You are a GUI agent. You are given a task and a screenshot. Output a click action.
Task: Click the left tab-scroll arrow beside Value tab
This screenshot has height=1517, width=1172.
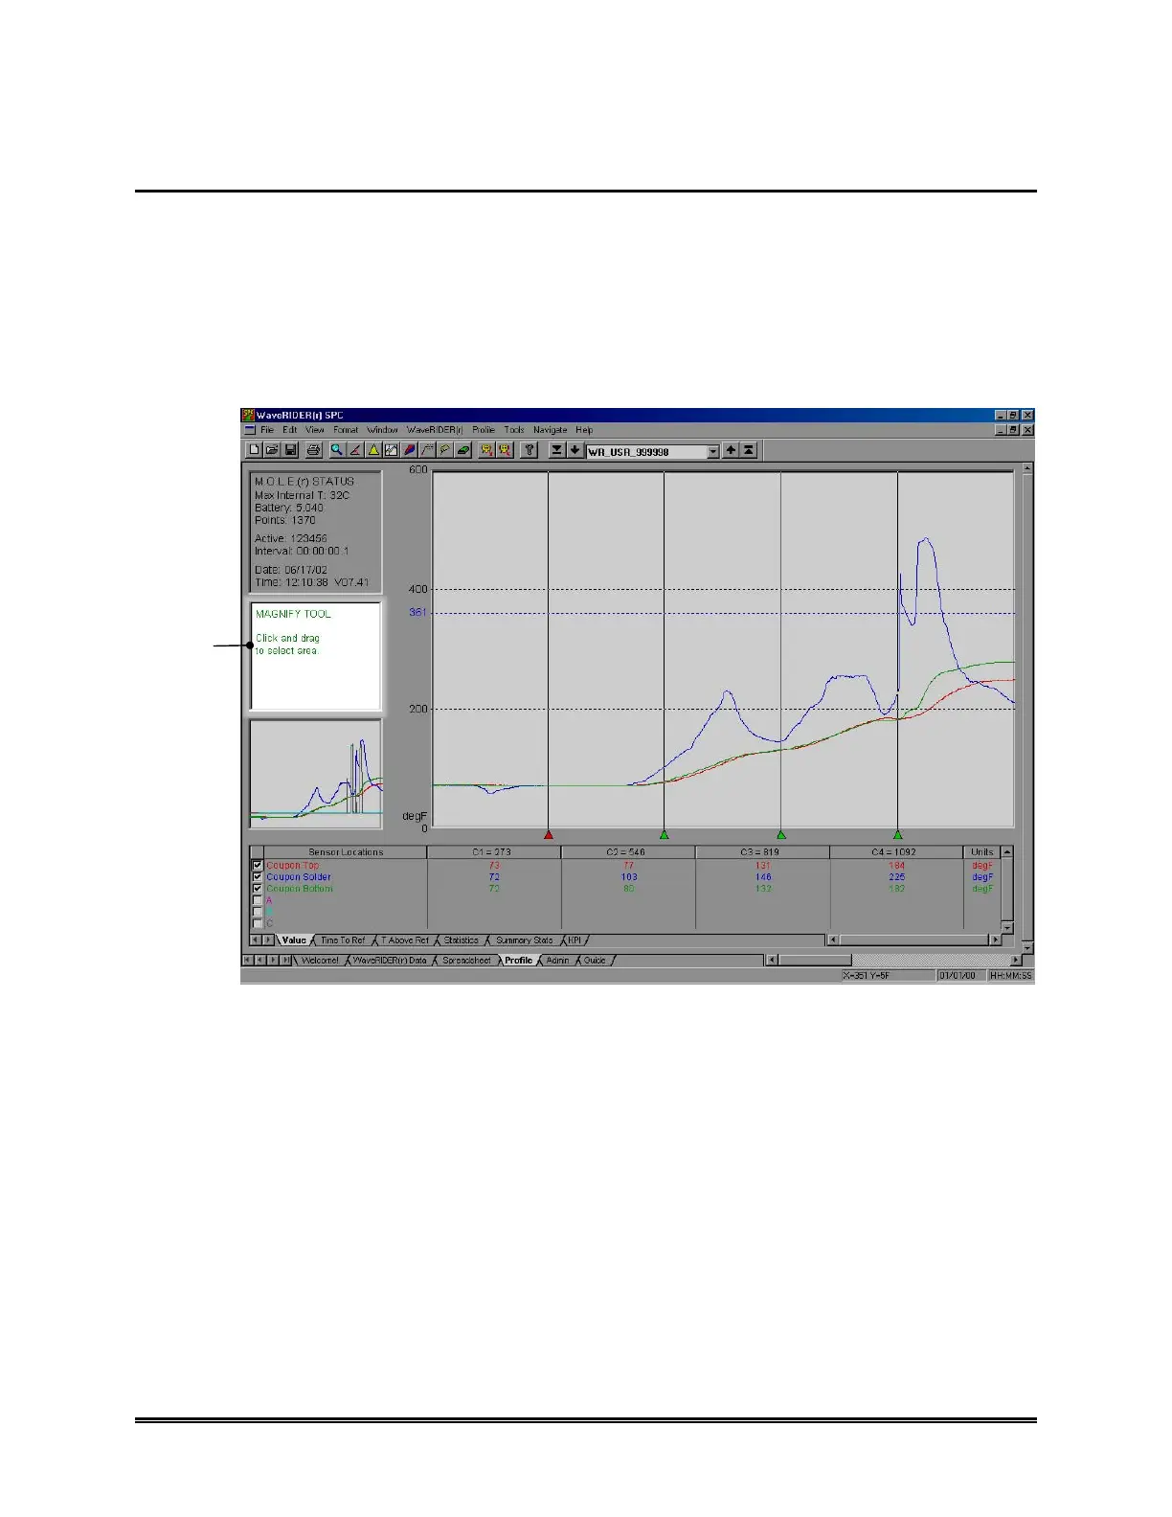[x=256, y=940]
